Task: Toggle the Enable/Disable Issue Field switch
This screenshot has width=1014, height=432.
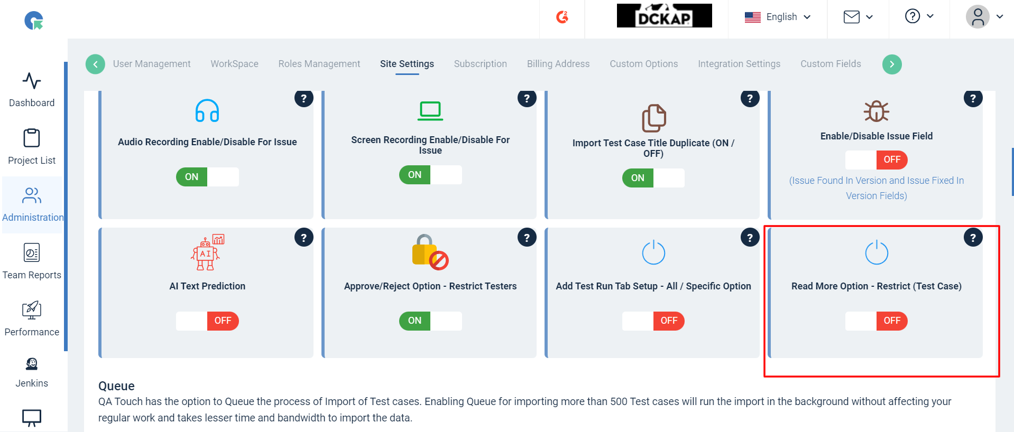Action: (877, 159)
